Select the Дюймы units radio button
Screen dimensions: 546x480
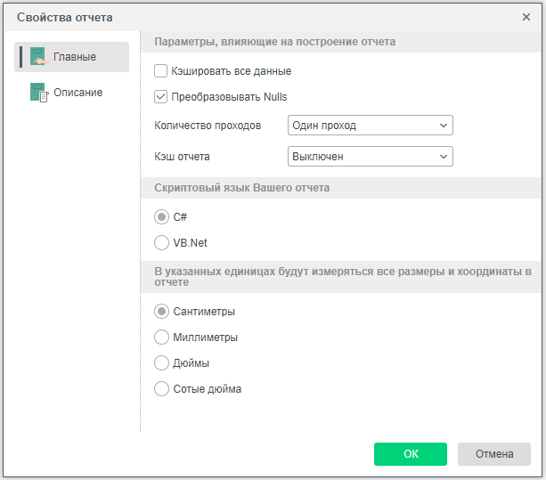[x=161, y=363]
